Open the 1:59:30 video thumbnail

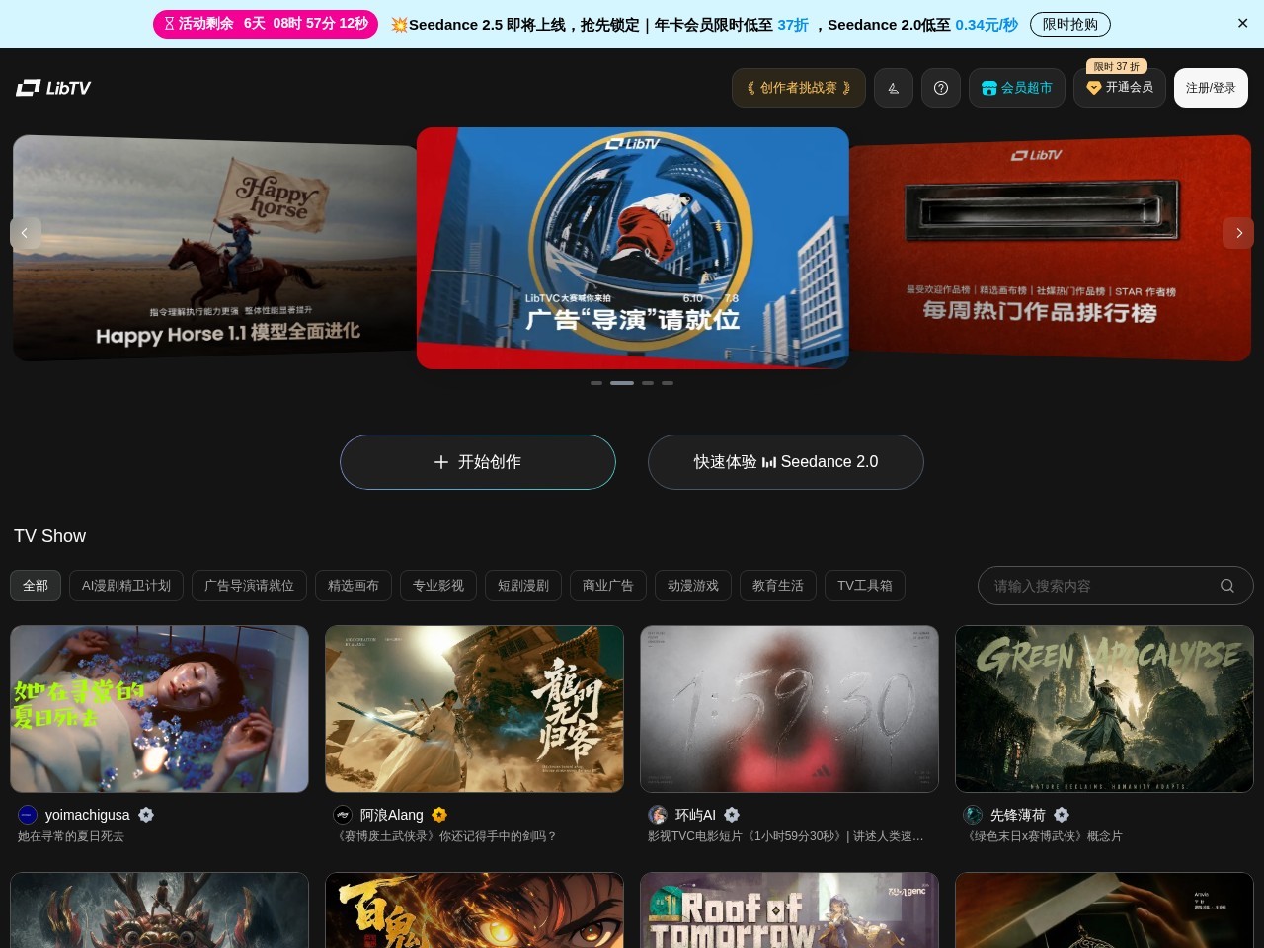click(x=789, y=709)
